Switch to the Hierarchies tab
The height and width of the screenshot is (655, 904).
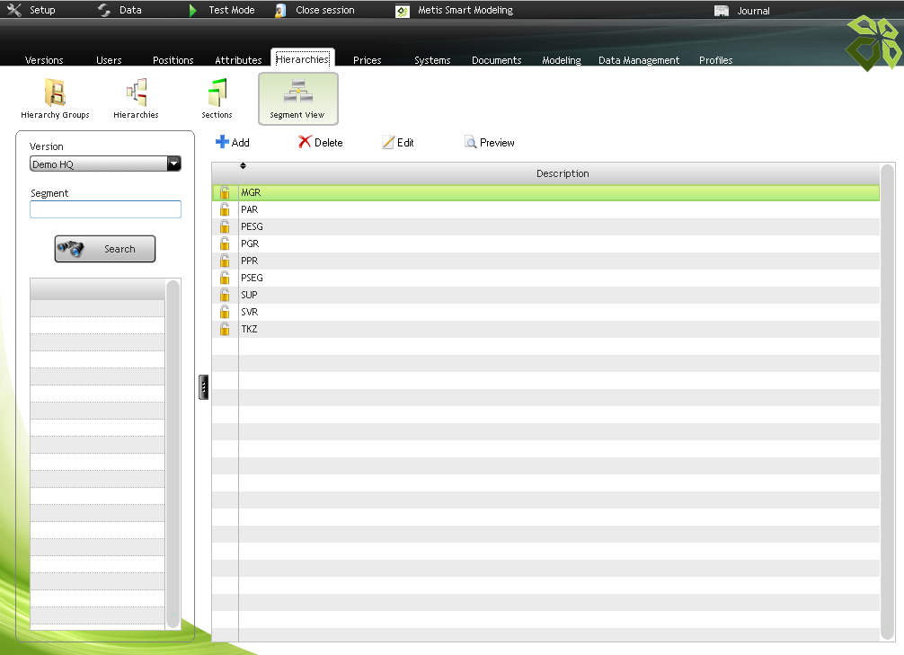(303, 58)
